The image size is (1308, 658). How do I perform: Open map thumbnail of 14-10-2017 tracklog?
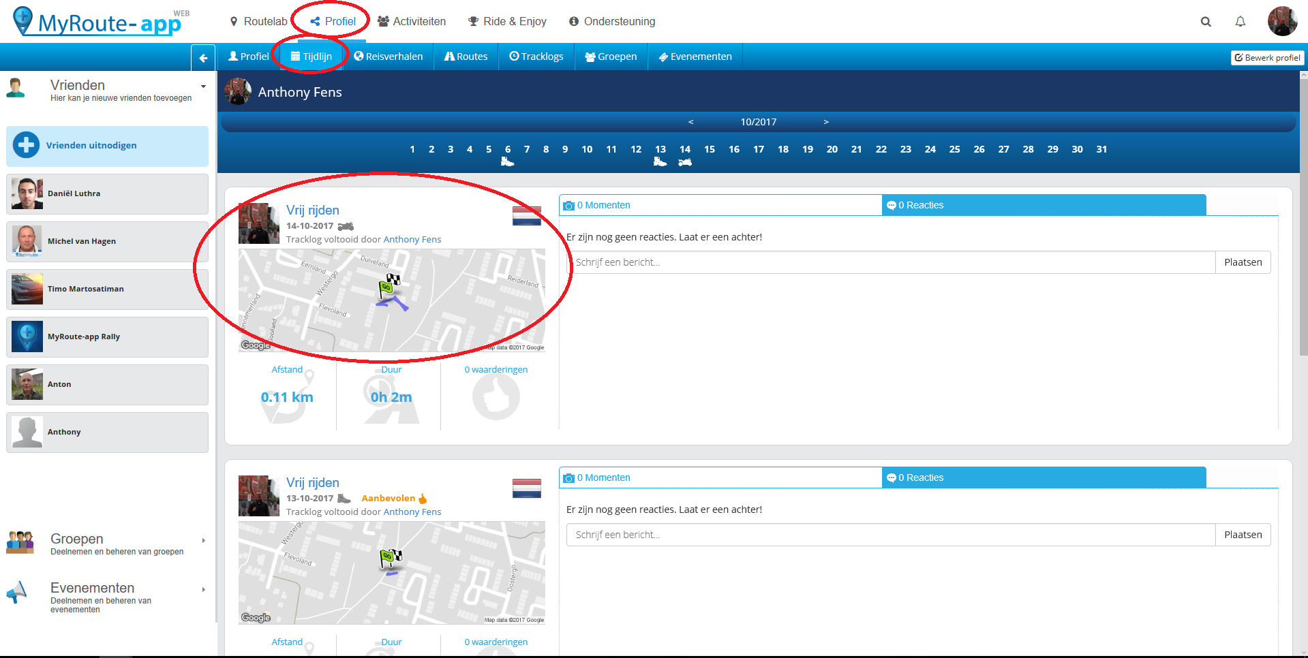coord(392,300)
